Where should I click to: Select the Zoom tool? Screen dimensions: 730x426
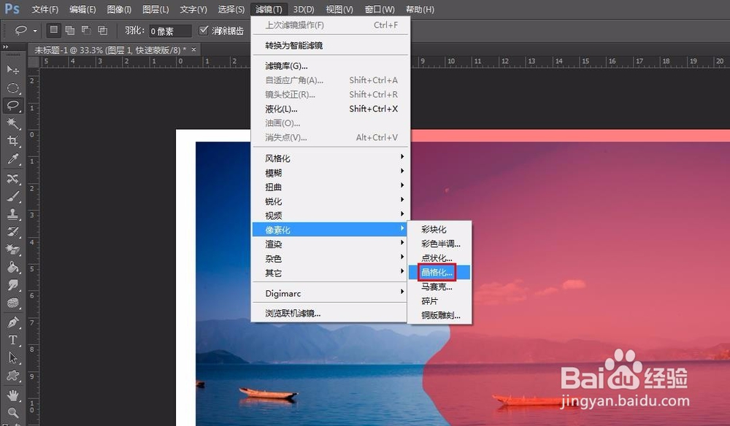(13, 412)
